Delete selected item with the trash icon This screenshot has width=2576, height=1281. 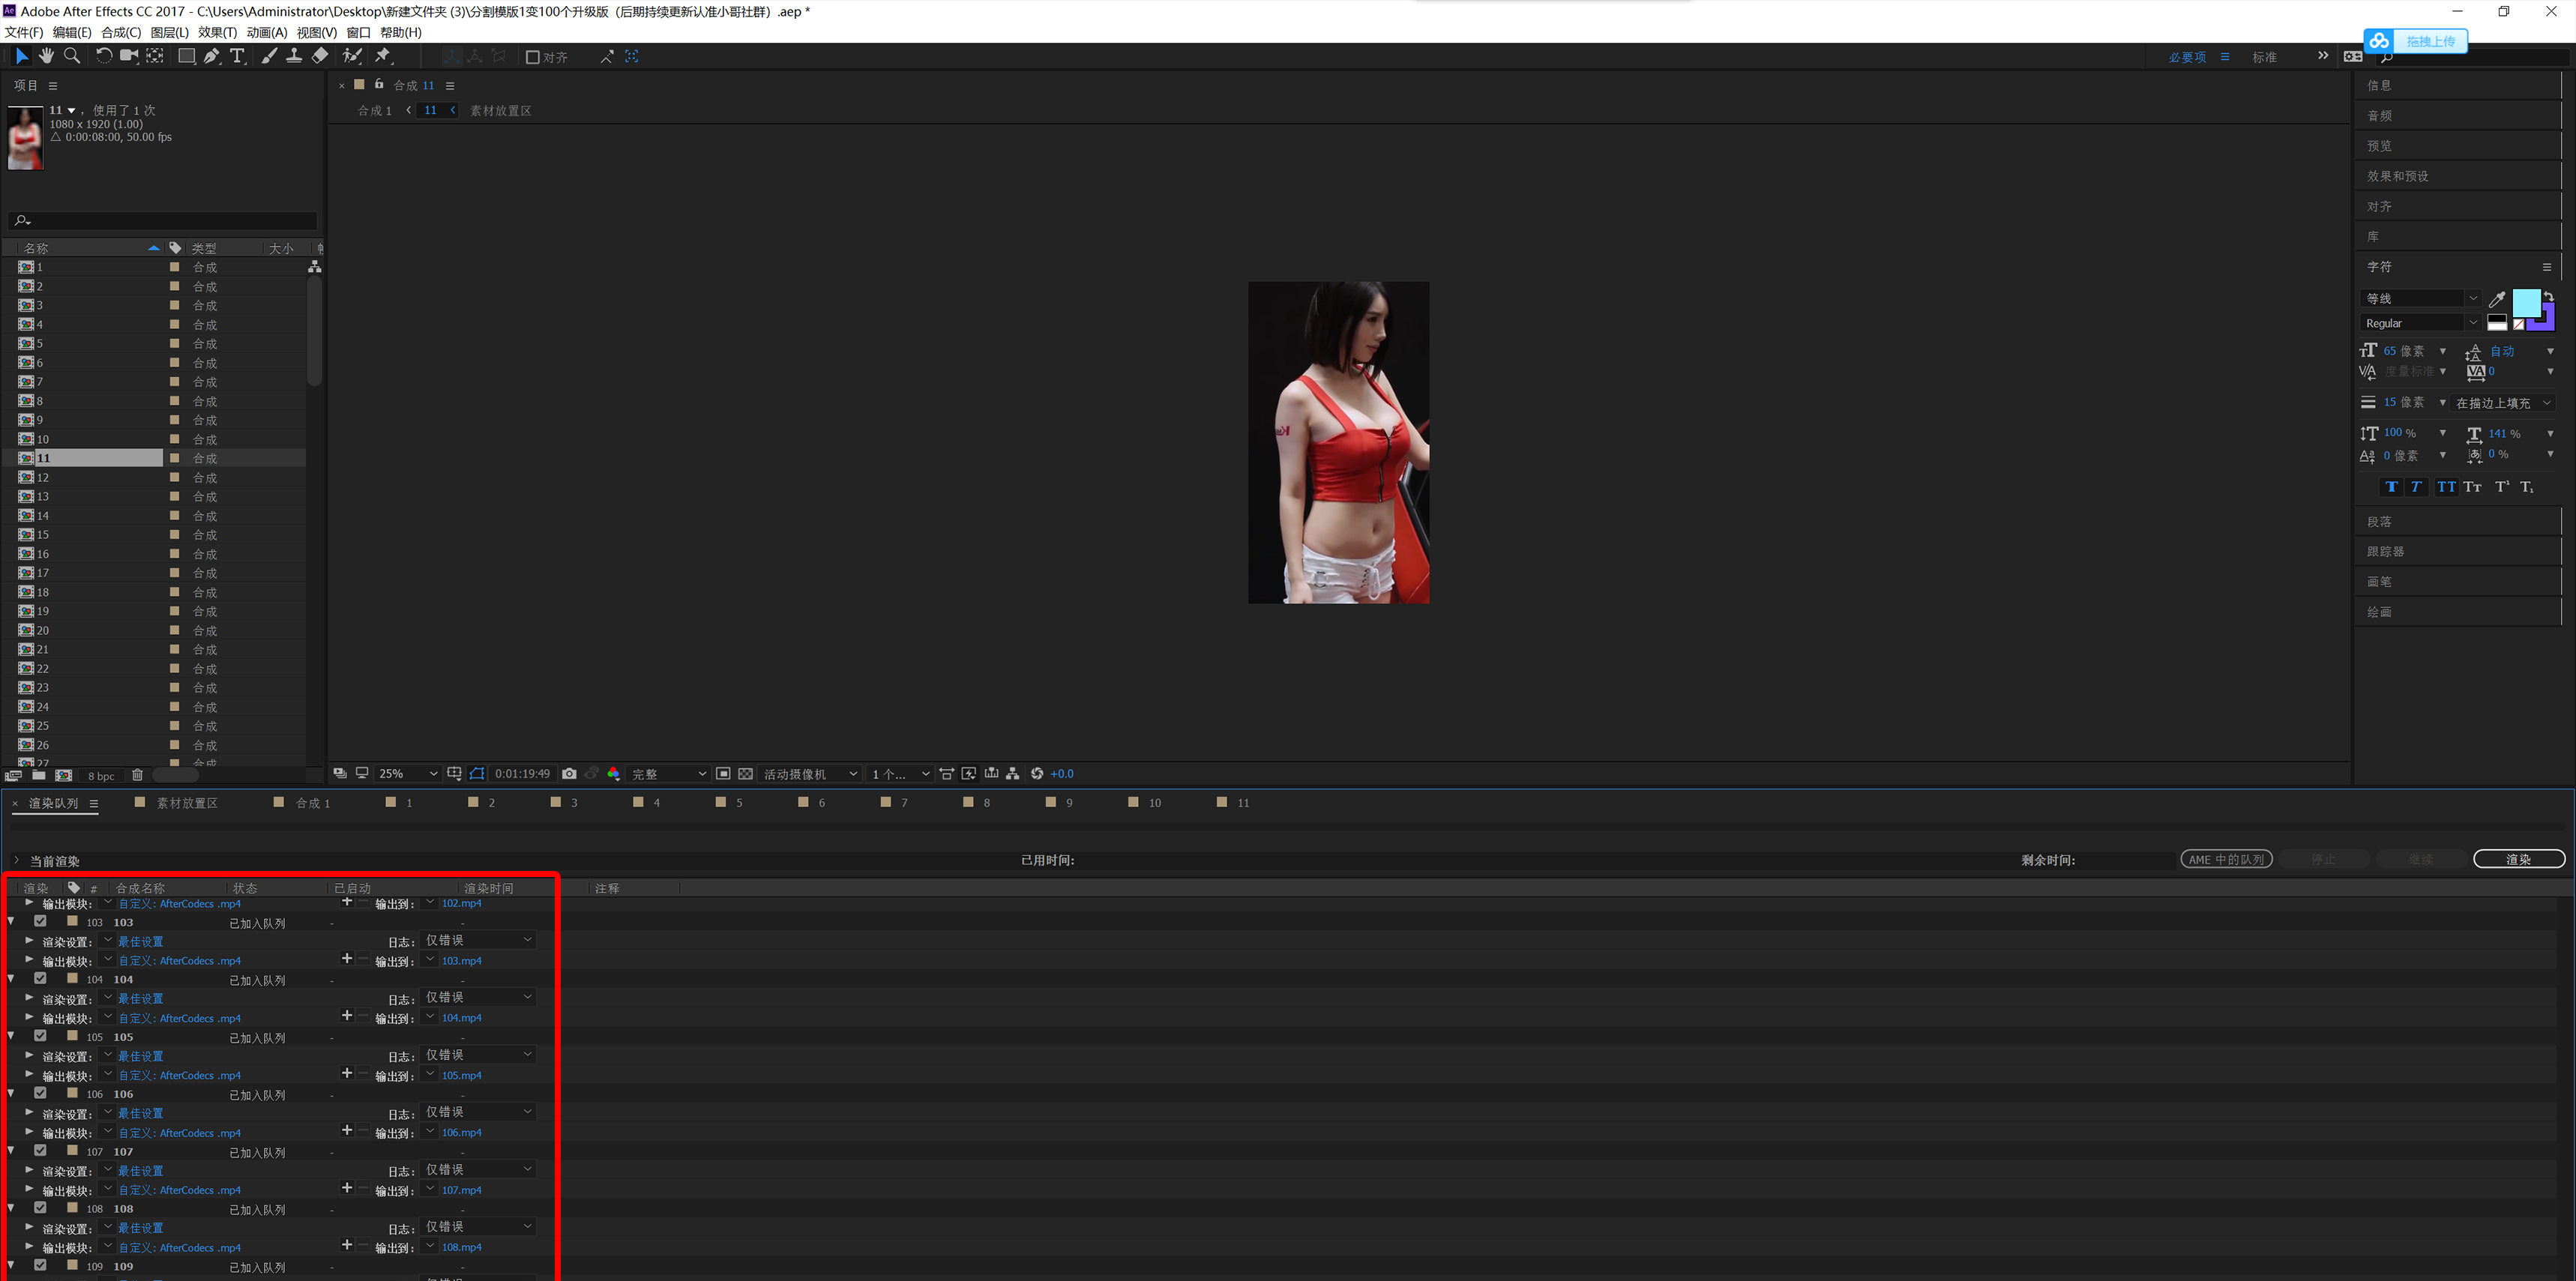137,775
